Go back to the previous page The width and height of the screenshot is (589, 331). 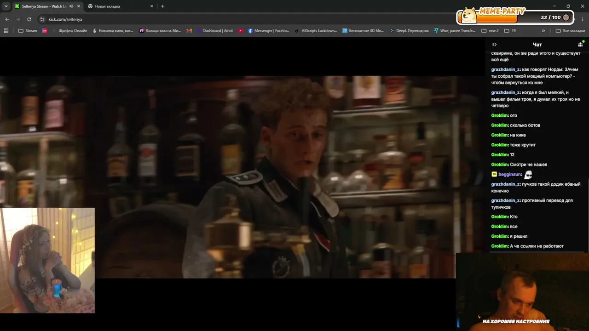click(x=7, y=19)
